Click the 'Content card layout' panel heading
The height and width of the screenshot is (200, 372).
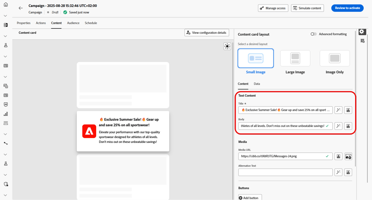click(253, 34)
